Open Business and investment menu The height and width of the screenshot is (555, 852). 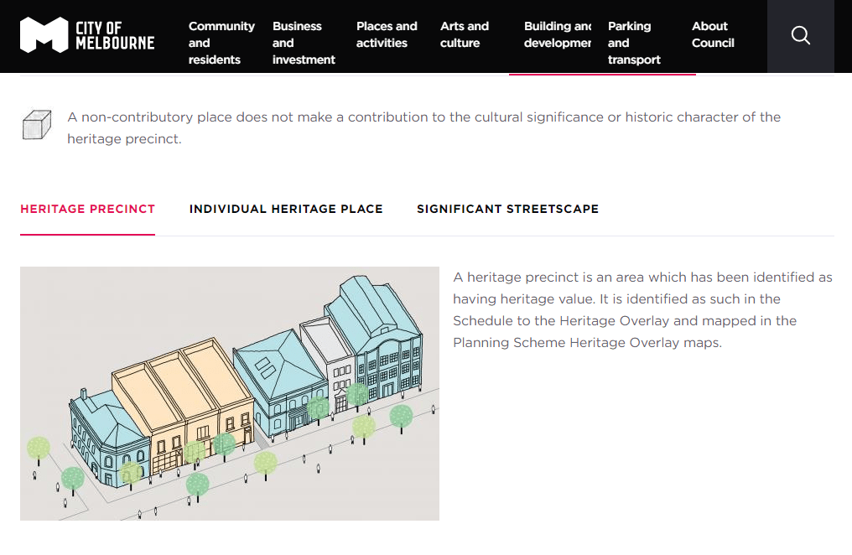[304, 43]
